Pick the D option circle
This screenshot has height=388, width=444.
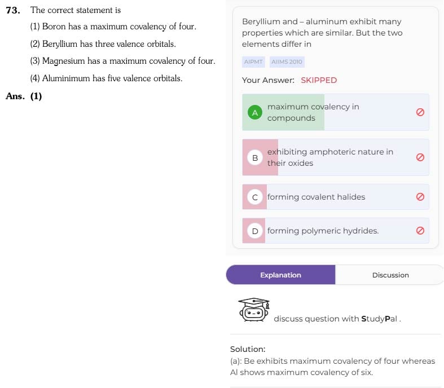point(255,231)
